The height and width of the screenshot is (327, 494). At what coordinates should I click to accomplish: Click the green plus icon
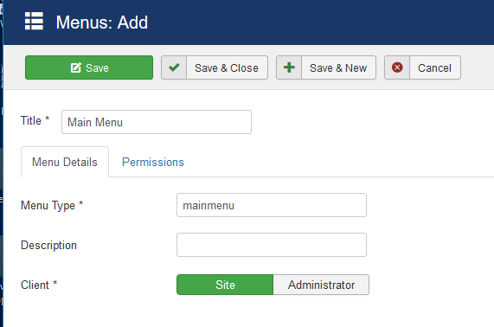[289, 67]
